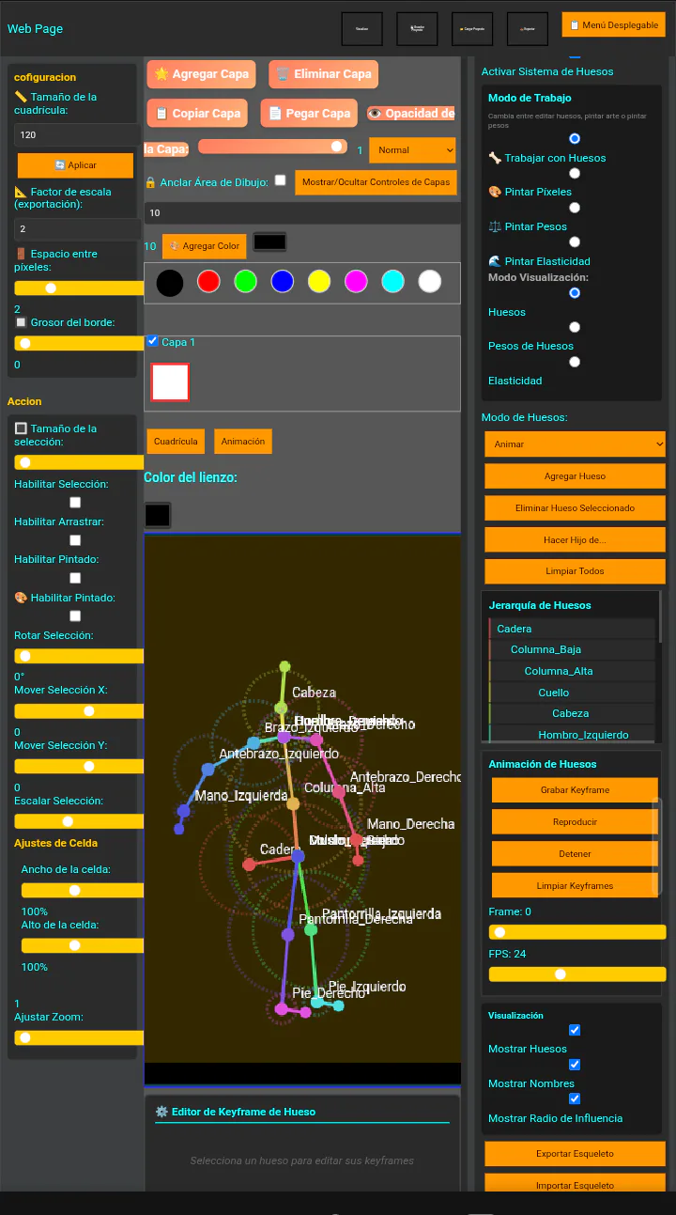Uncheck Mostrar Nombres checkbox
Image resolution: width=676 pixels, height=1215 pixels.
point(575,1065)
